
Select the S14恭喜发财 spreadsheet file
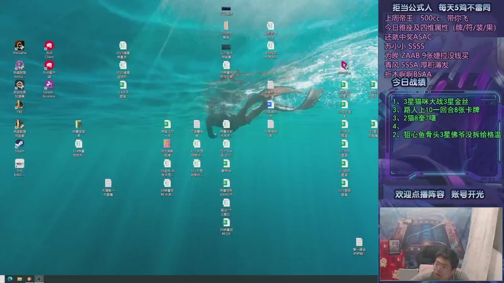[78, 148]
